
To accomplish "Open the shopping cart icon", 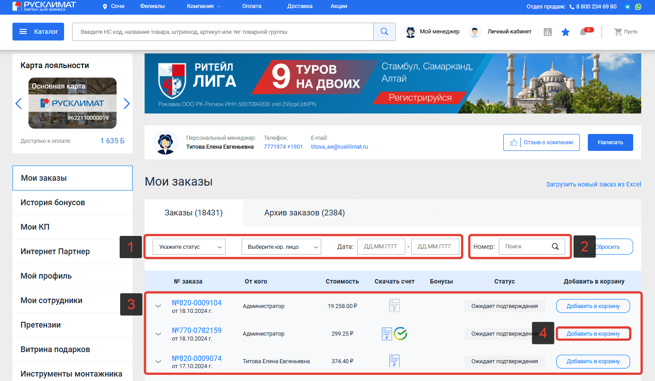I will (x=618, y=32).
